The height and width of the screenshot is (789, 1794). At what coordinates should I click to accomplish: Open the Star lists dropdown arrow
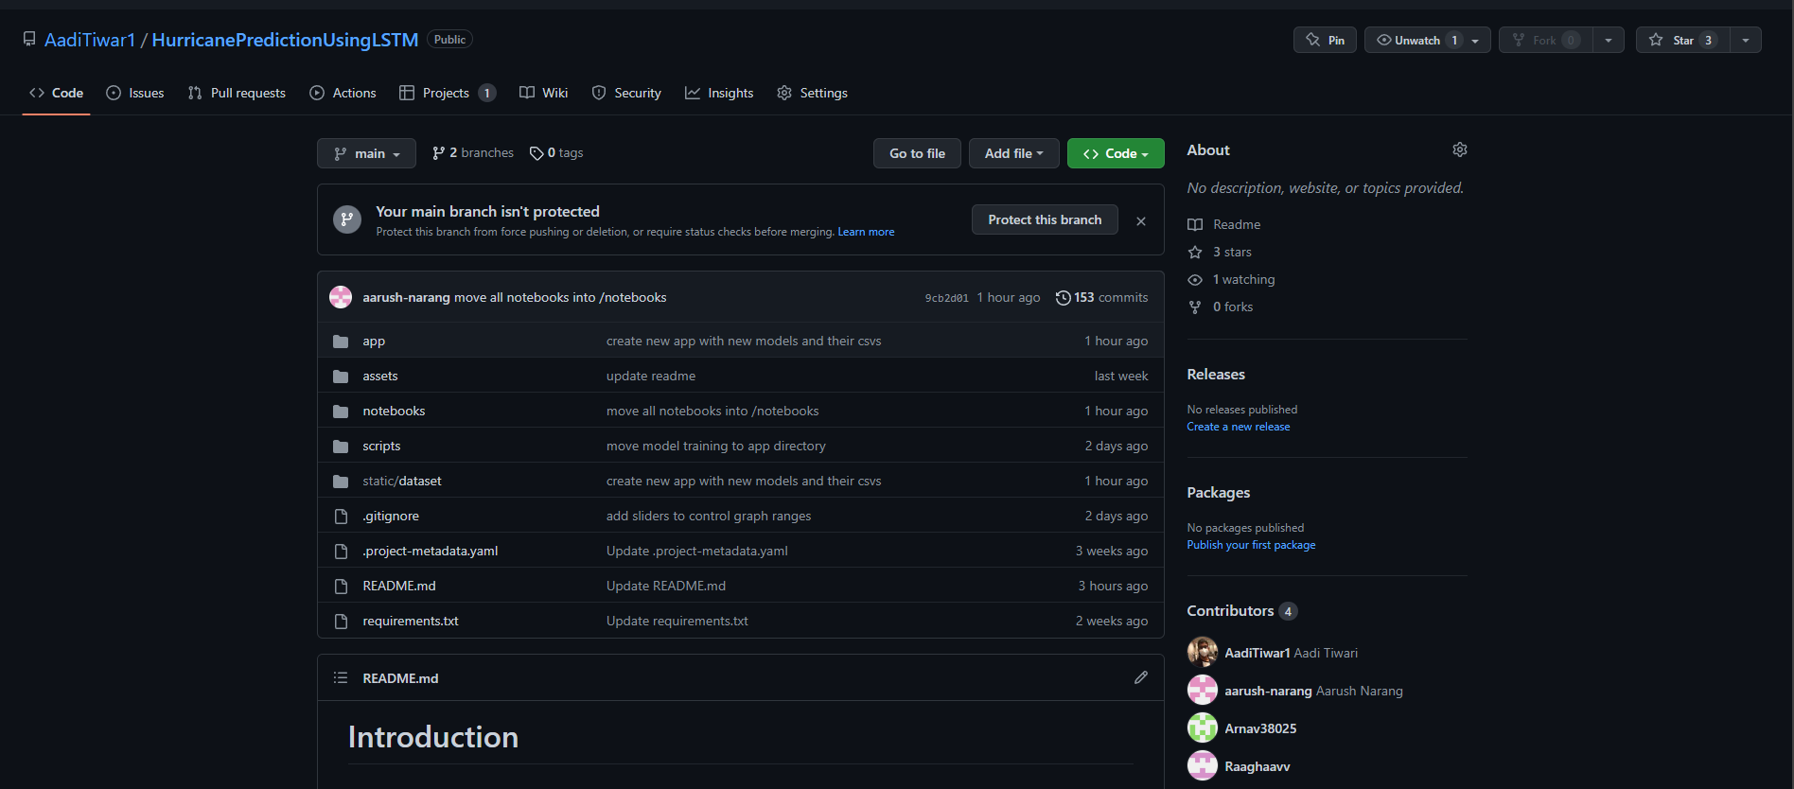1746,40
